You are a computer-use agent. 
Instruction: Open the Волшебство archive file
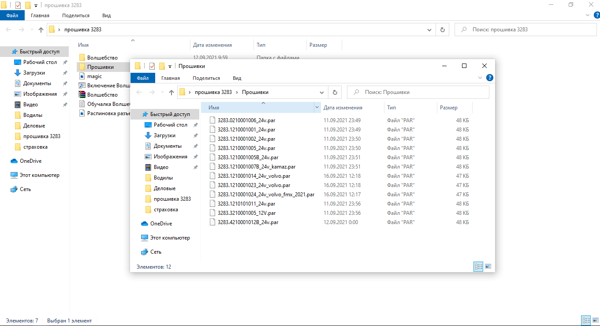102,95
